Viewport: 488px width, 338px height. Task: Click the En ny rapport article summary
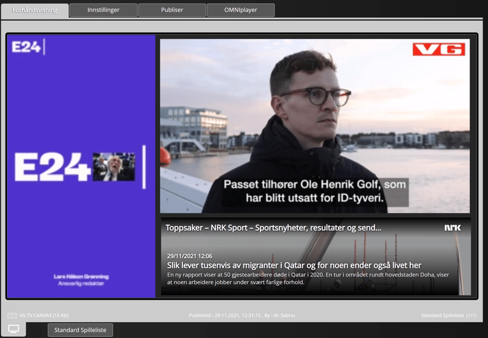308,279
